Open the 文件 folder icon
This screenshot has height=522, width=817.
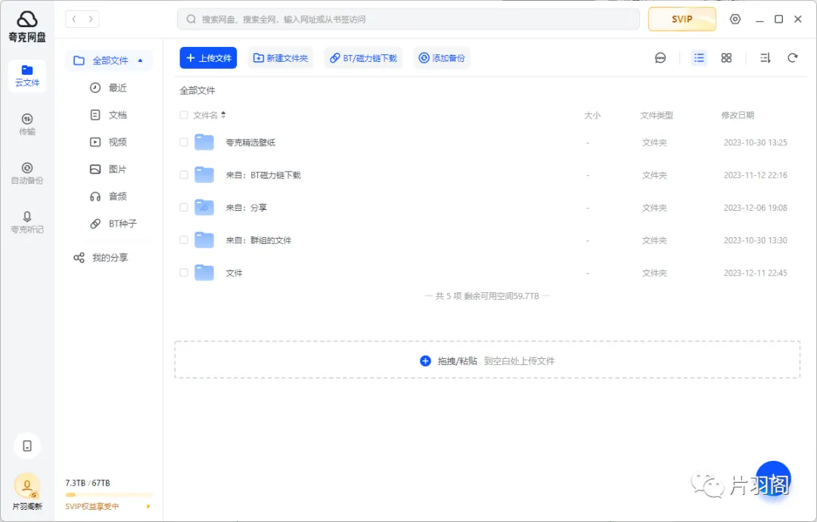tap(204, 273)
